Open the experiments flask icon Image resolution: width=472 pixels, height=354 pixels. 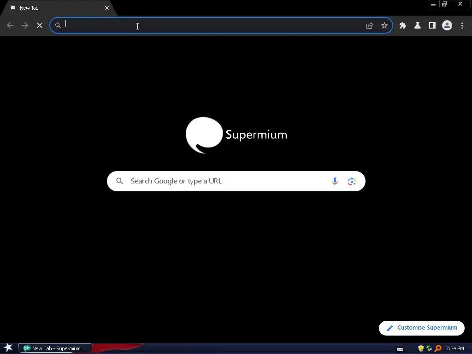pyautogui.click(x=418, y=26)
